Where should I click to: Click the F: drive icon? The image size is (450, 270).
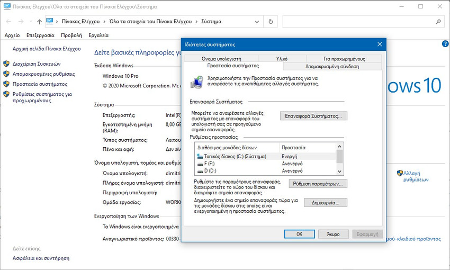(x=200, y=164)
